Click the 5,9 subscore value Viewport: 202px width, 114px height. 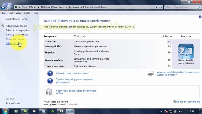169,66
